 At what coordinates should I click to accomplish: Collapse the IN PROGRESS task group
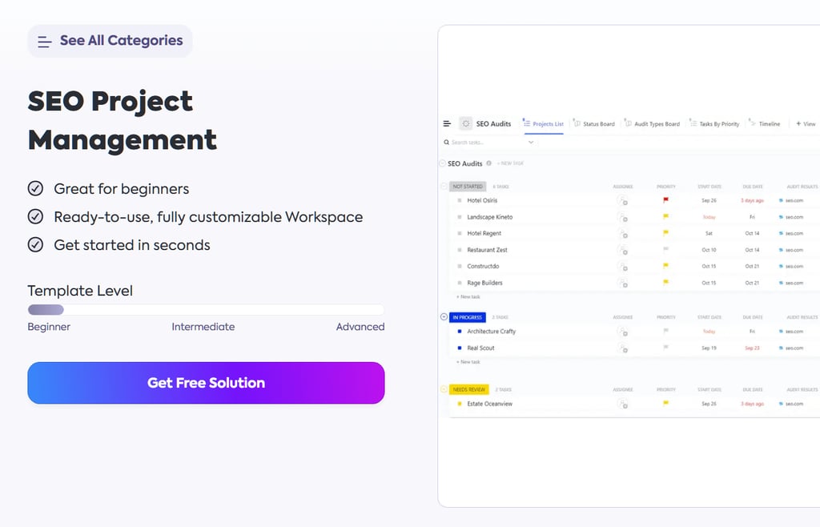442,316
